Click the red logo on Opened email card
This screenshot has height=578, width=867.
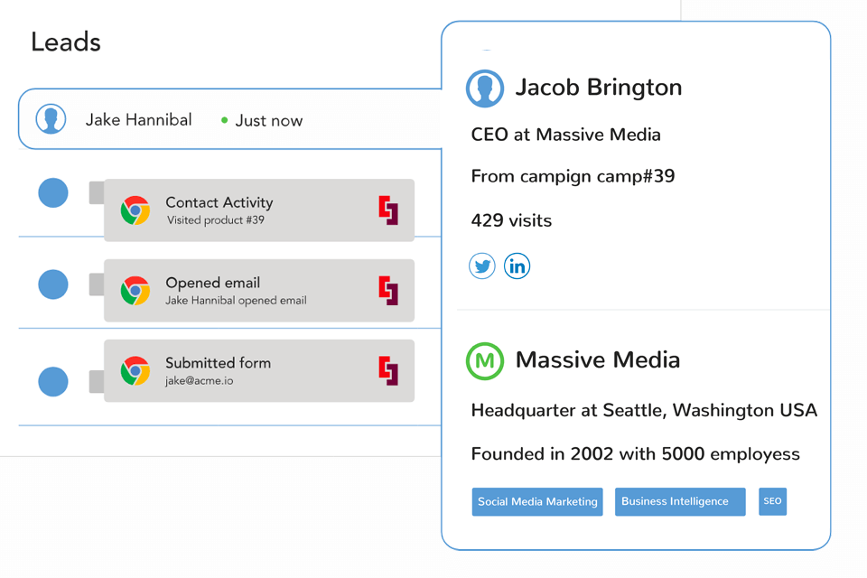(388, 291)
